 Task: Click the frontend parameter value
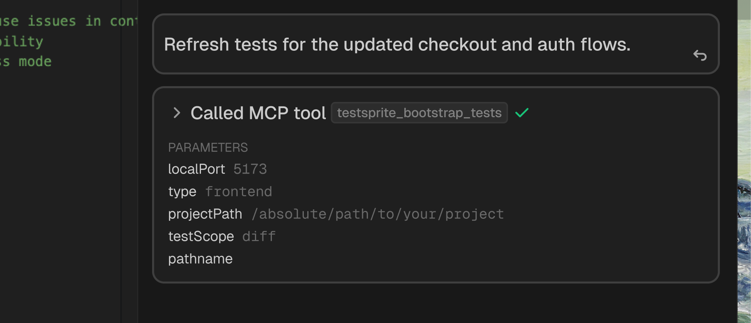[238, 192]
